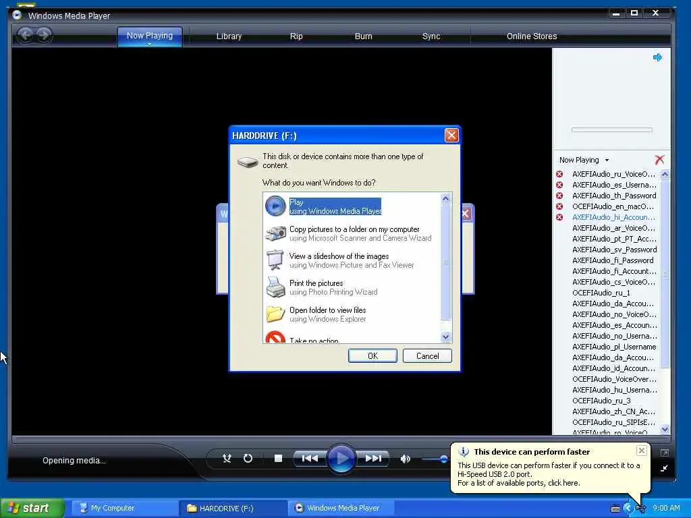Click the large Play button
The width and height of the screenshot is (691, 518).
click(341, 459)
